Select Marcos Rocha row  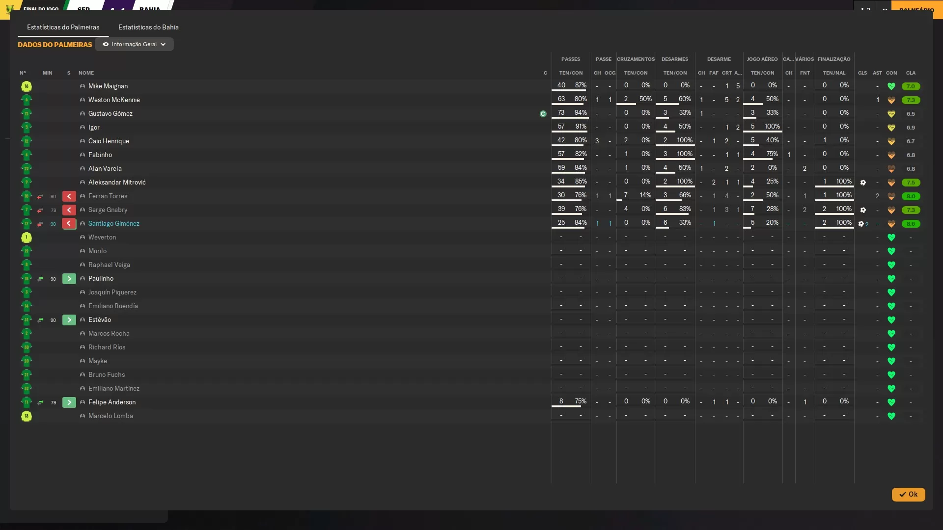pyautogui.click(x=471, y=334)
